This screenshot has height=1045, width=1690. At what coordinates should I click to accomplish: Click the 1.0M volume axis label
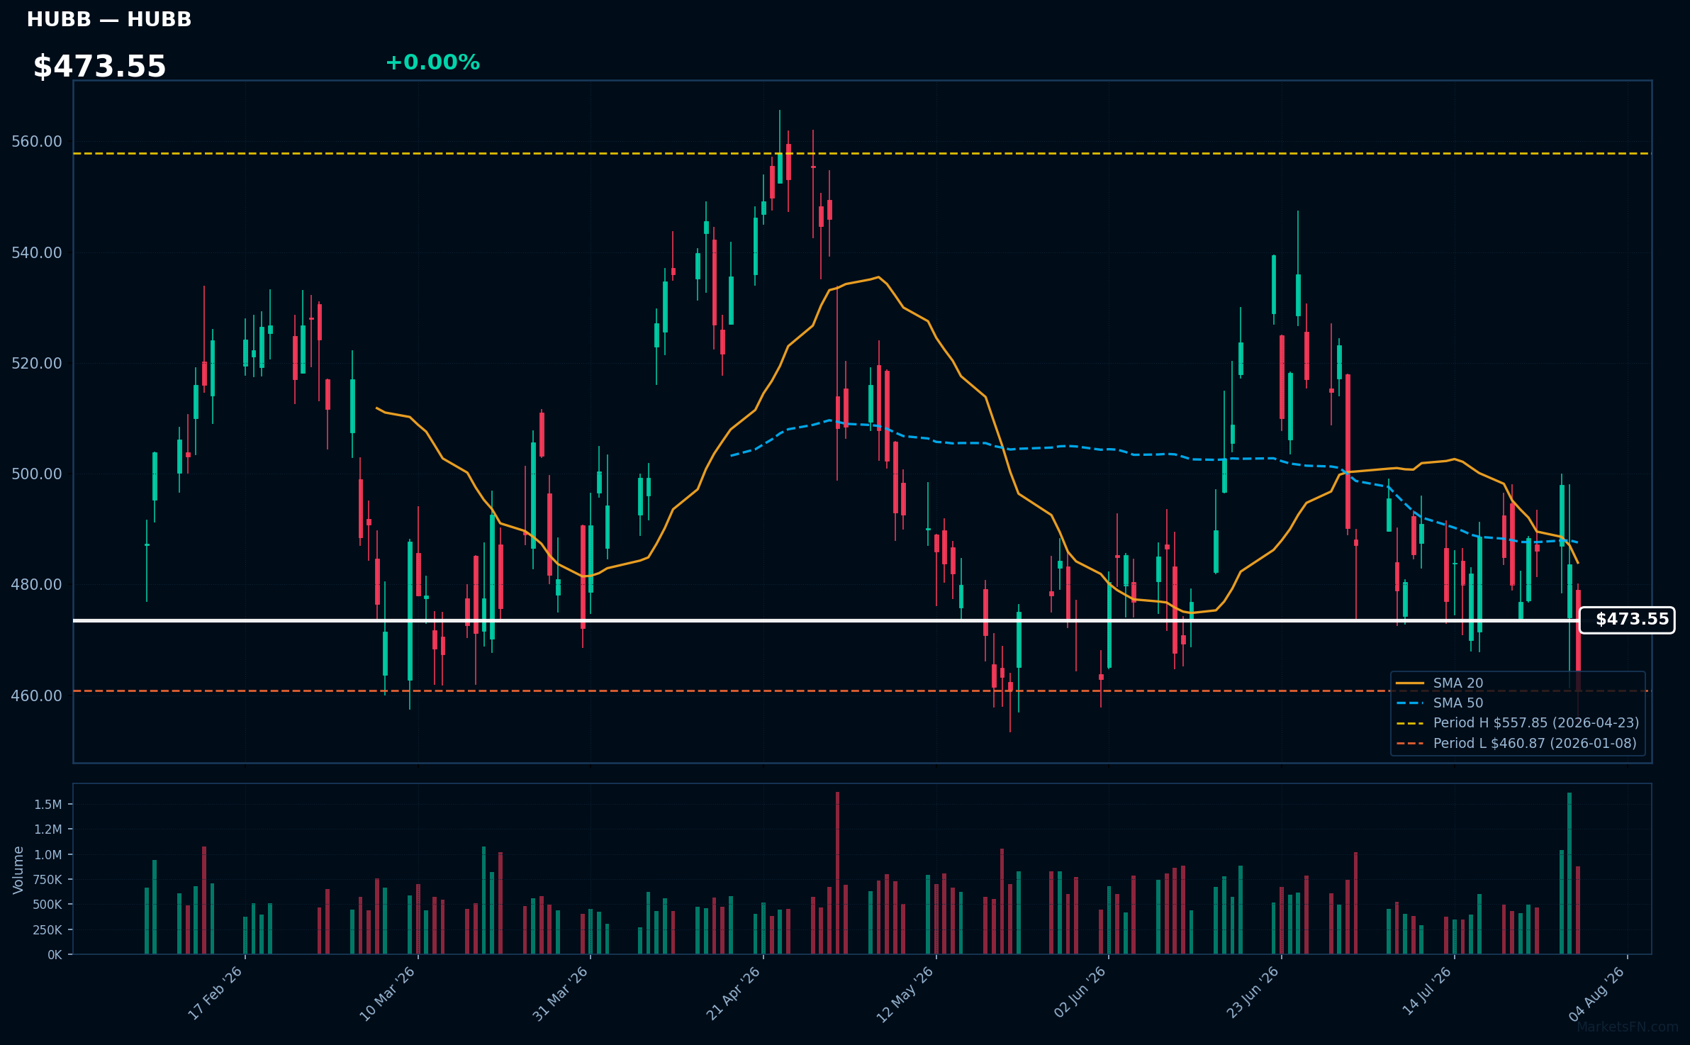tap(48, 855)
